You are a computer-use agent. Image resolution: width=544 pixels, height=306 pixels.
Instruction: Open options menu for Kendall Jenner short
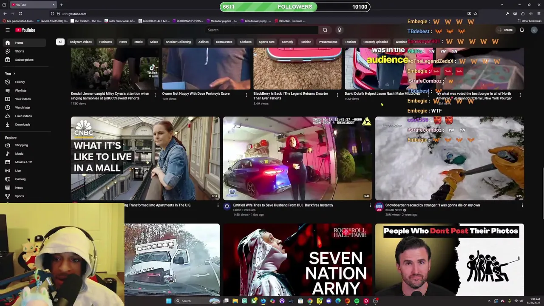pos(155,95)
